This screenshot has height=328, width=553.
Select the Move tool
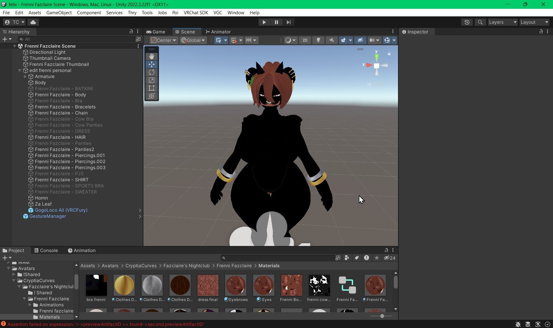(152, 64)
